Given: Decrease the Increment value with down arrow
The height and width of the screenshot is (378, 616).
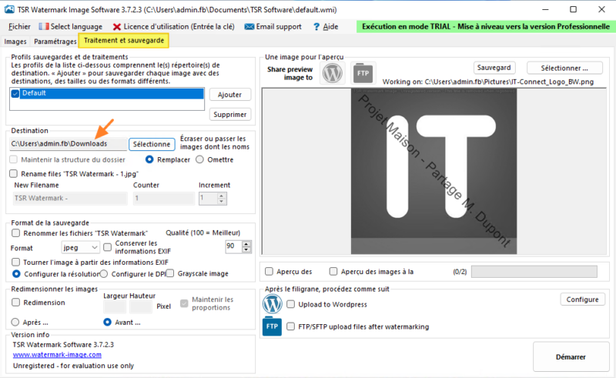Looking at the screenshot, I should (222, 201).
